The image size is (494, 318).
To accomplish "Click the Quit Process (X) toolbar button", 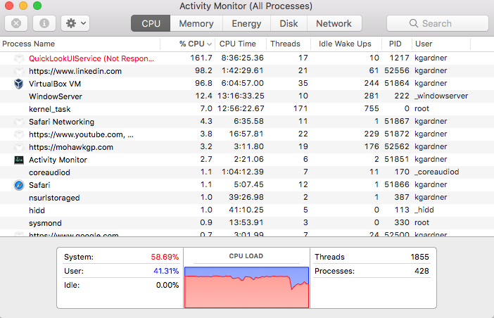I will click(x=16, y=23).
